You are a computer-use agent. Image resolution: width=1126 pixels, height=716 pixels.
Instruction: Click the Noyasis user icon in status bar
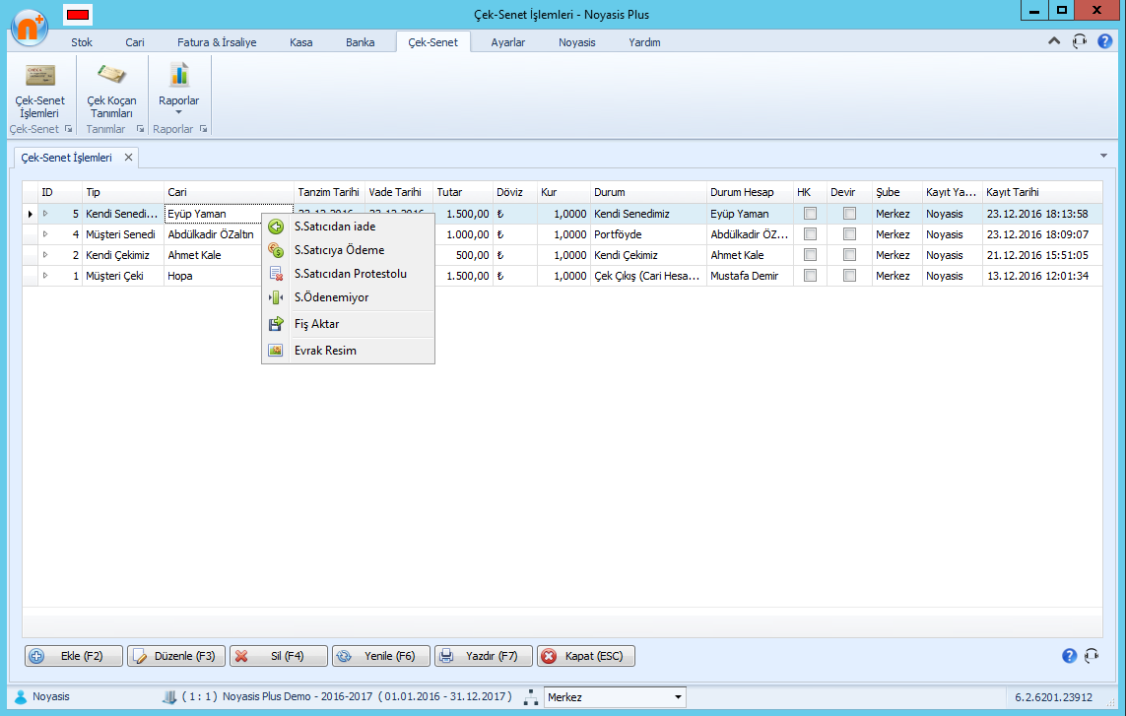tap(21, 696)
